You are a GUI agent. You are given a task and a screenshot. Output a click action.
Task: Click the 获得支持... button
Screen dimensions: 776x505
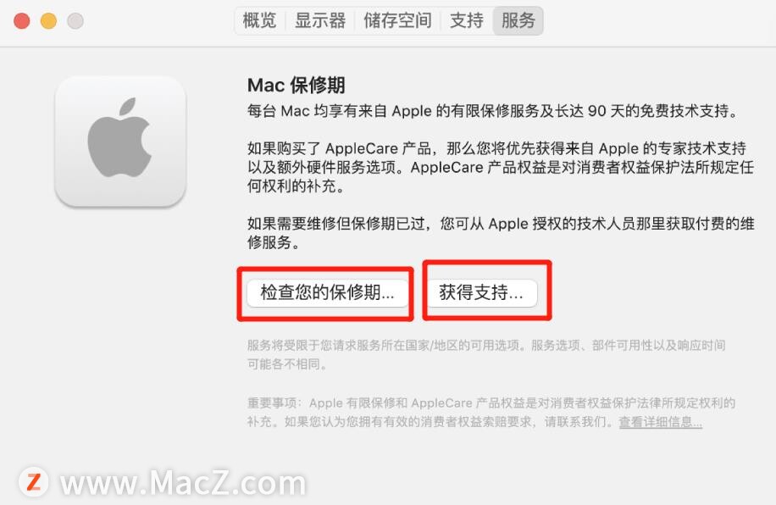click(x=481, y=292)
